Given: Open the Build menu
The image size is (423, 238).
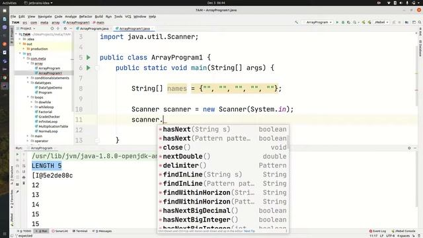Looking at the screenshot, I should (98, 17).
